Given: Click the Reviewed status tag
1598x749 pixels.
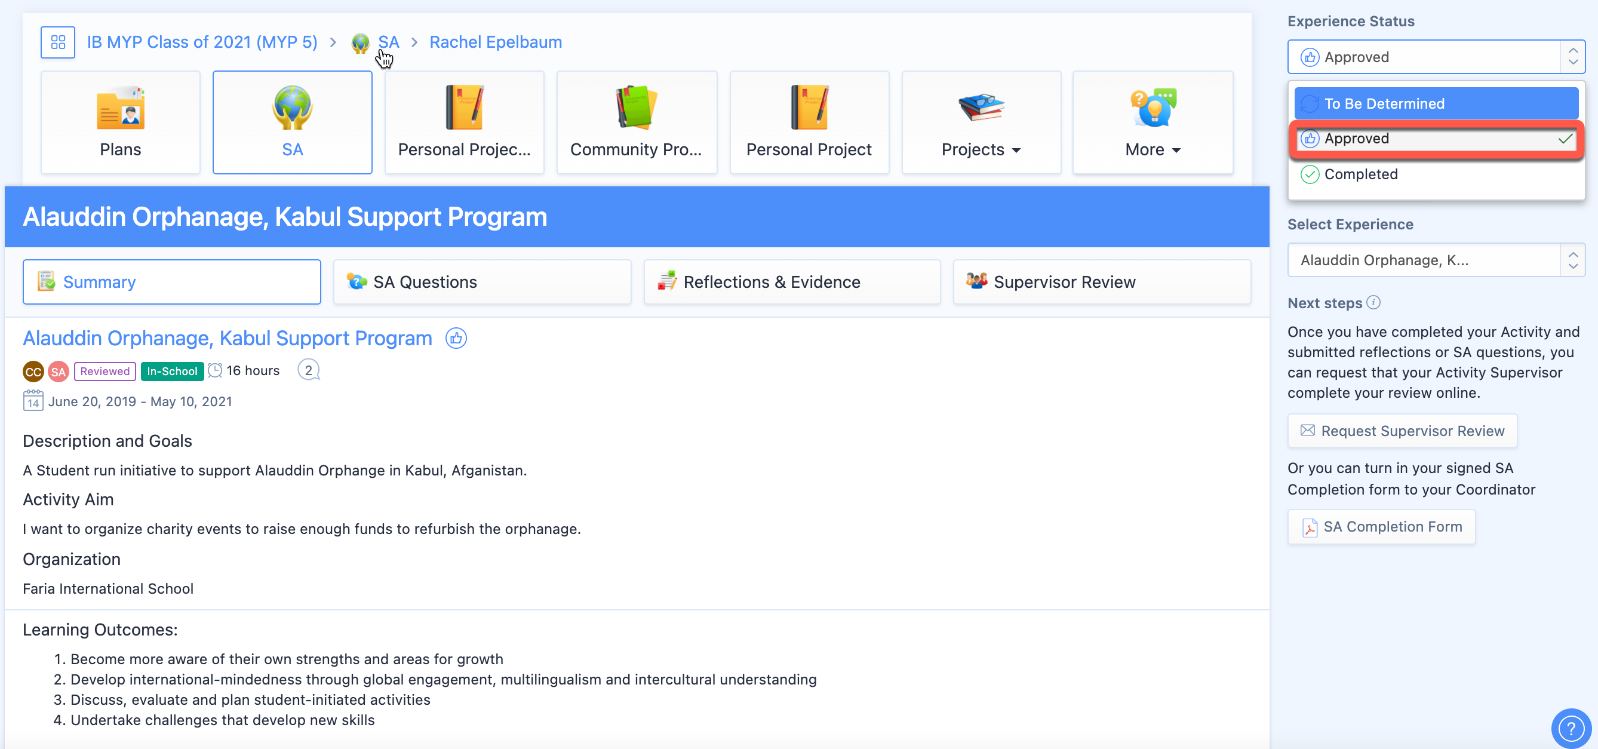Looking at the screenshot, I should [x=105, y=371].
